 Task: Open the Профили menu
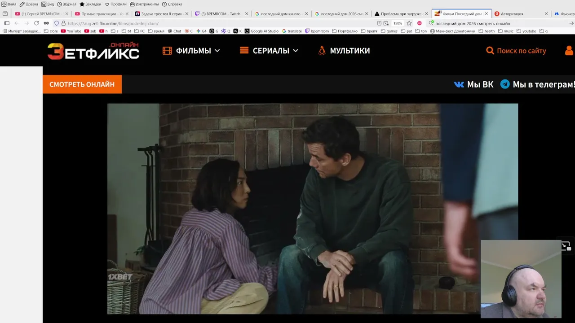point(115,4)
